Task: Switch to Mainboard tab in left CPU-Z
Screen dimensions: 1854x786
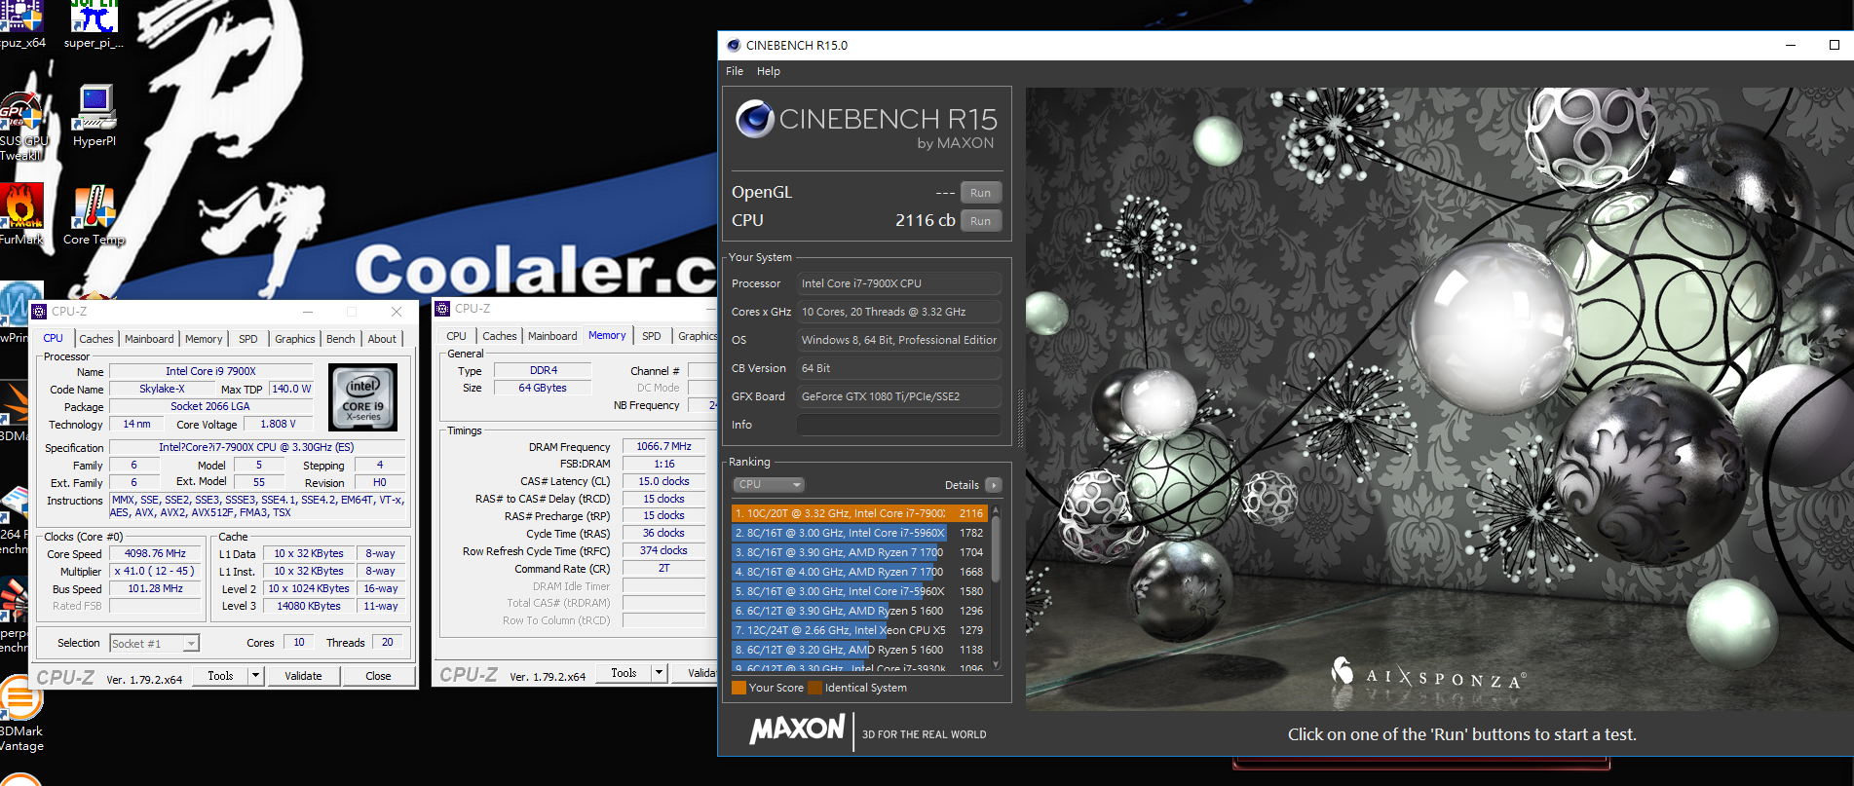Action: click(x=149, y=339)
